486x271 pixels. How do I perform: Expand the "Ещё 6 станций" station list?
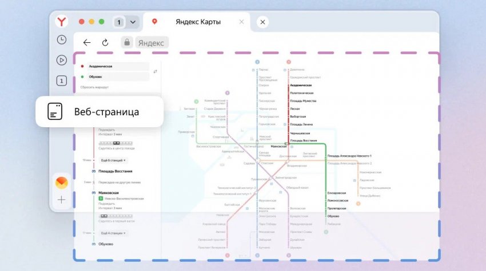[x=112, y=160]
